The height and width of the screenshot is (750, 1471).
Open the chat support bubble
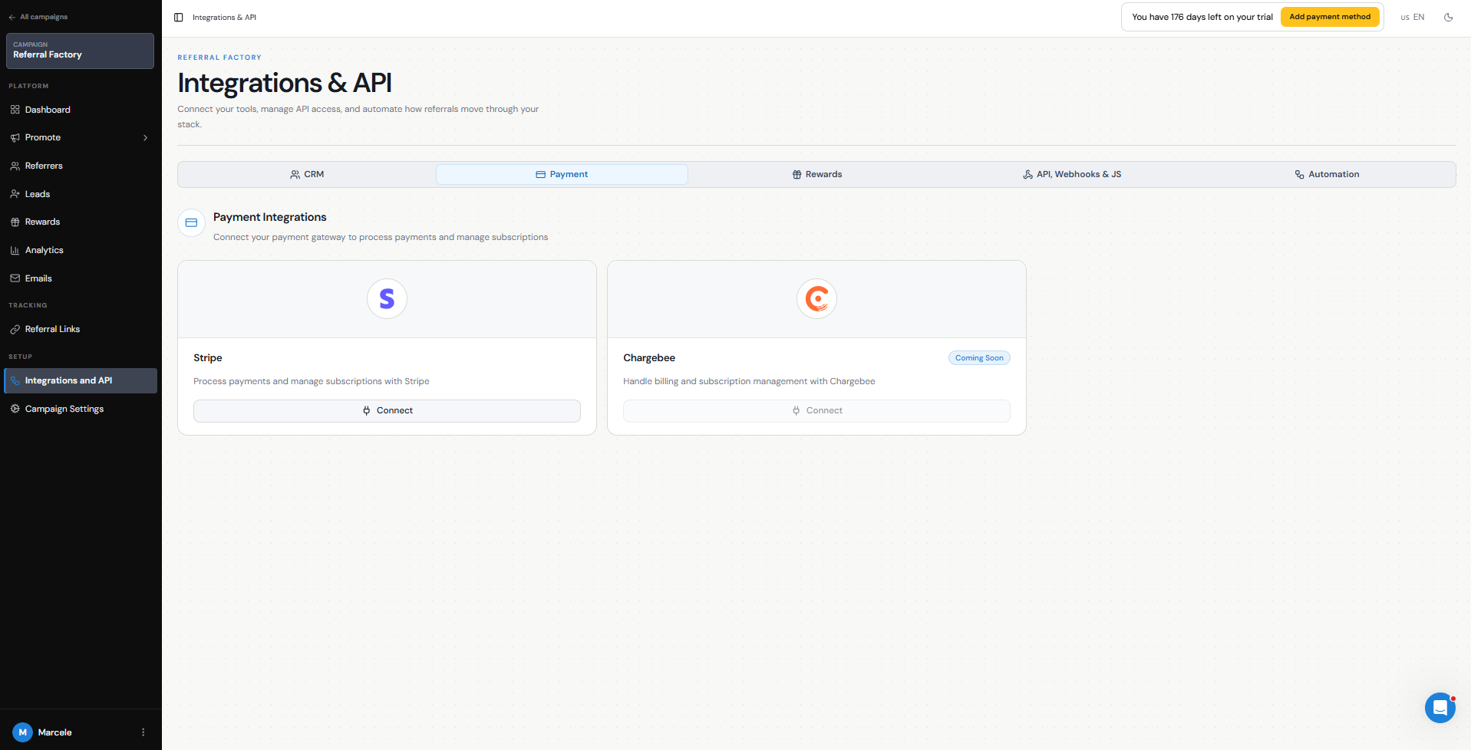[1440, 708]
